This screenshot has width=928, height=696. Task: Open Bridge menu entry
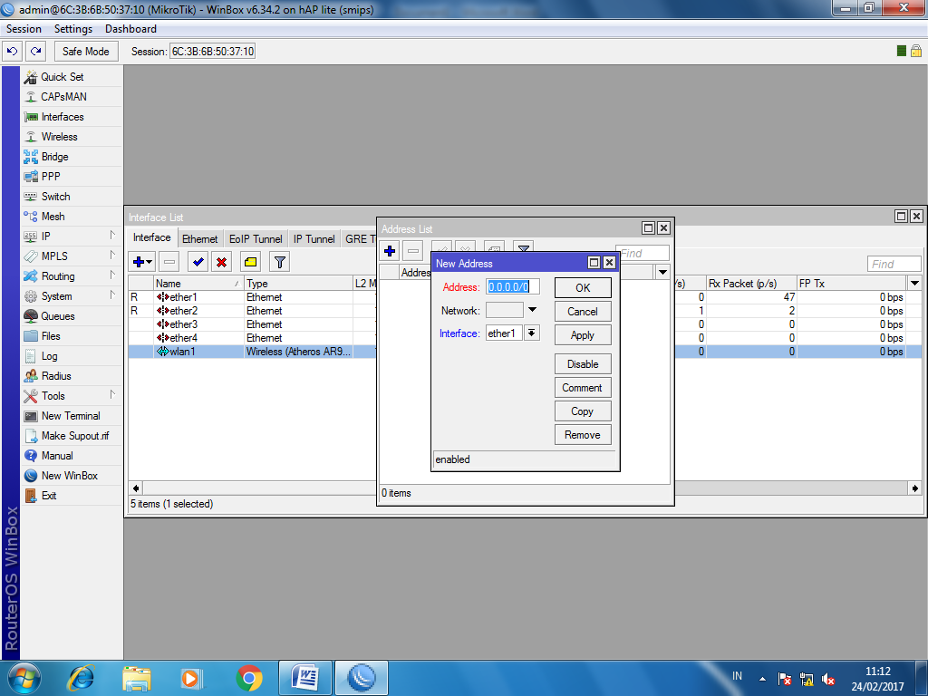pos(72,157)
